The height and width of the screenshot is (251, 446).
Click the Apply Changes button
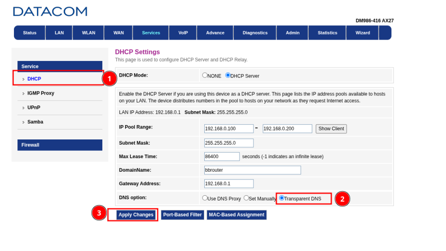click(136, 215)
